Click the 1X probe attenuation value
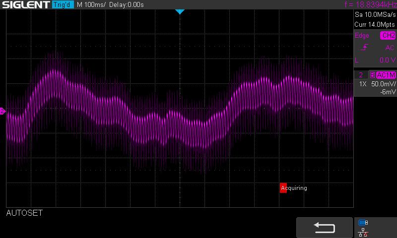The height and width of the screenshot is (238, 397). tap(363, 84)
